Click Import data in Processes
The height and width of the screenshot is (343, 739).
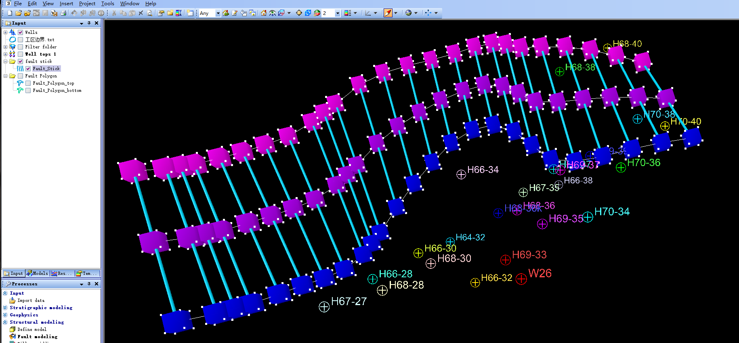click(31, 300)
